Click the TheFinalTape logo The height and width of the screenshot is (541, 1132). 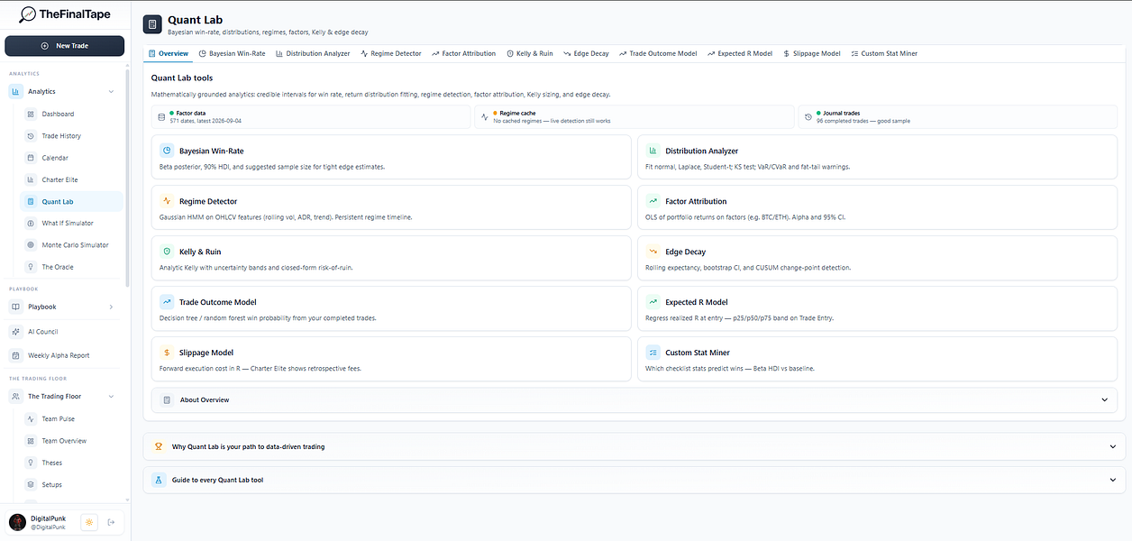point(65,14)
